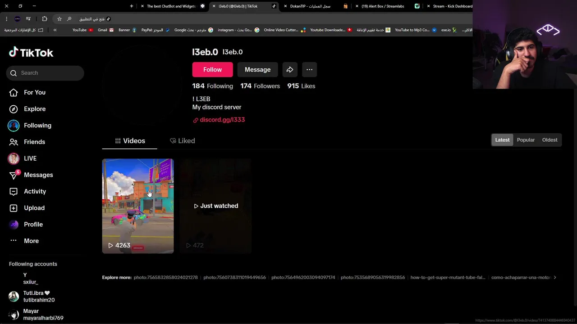View the 184 Following list
The height and width of the screenshot is (324, 577).
pos(212,86)
